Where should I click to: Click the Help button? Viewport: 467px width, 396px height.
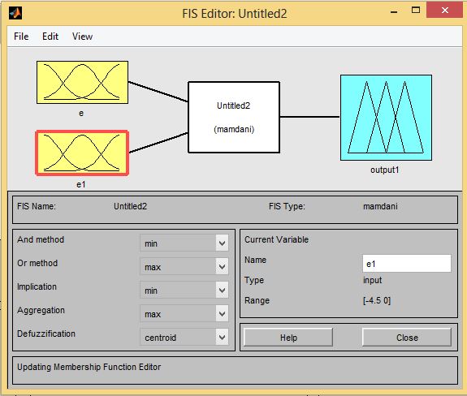[x=288, y=338]
